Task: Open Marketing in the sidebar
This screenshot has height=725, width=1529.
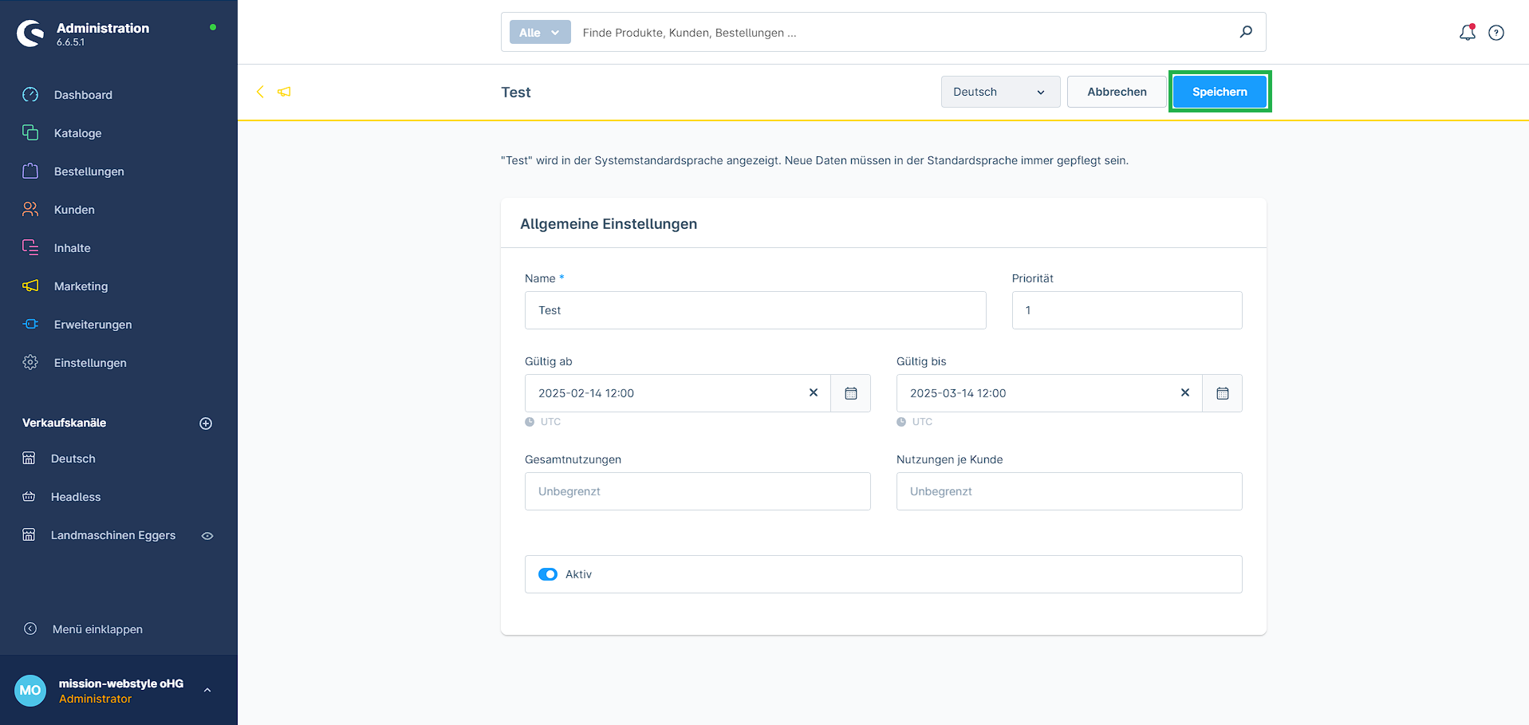Action: (x=81, y=286)
